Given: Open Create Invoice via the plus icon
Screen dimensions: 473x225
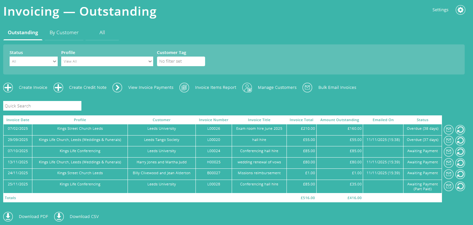Looking at the screenshot, I should tap(8, 88).
